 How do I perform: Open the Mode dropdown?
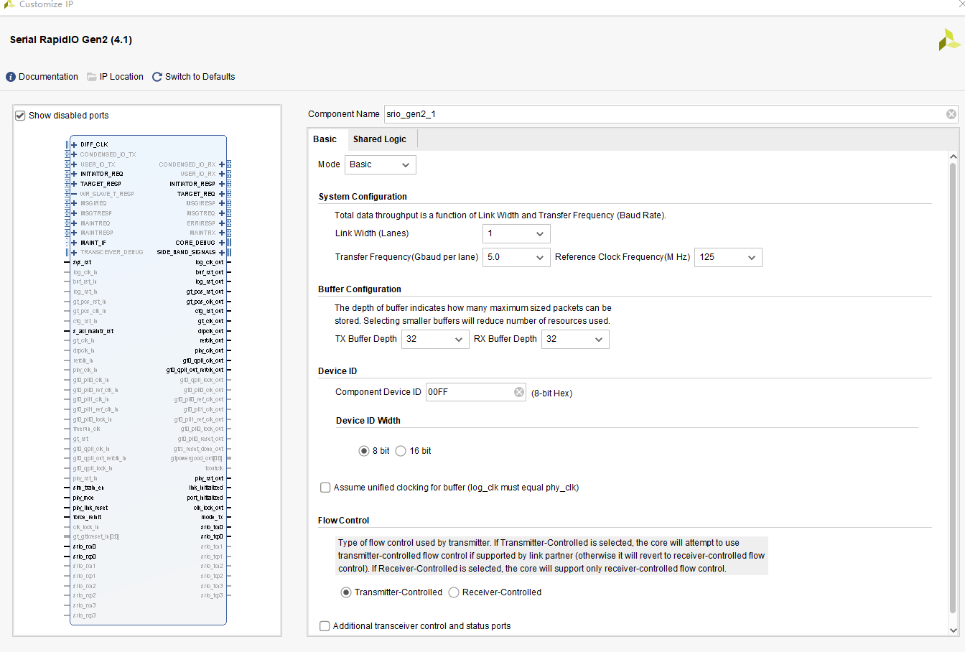(381, 164)
